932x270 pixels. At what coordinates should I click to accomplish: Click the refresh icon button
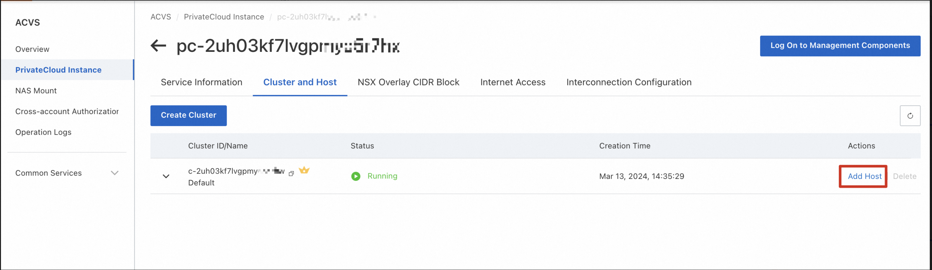(909, 116)
